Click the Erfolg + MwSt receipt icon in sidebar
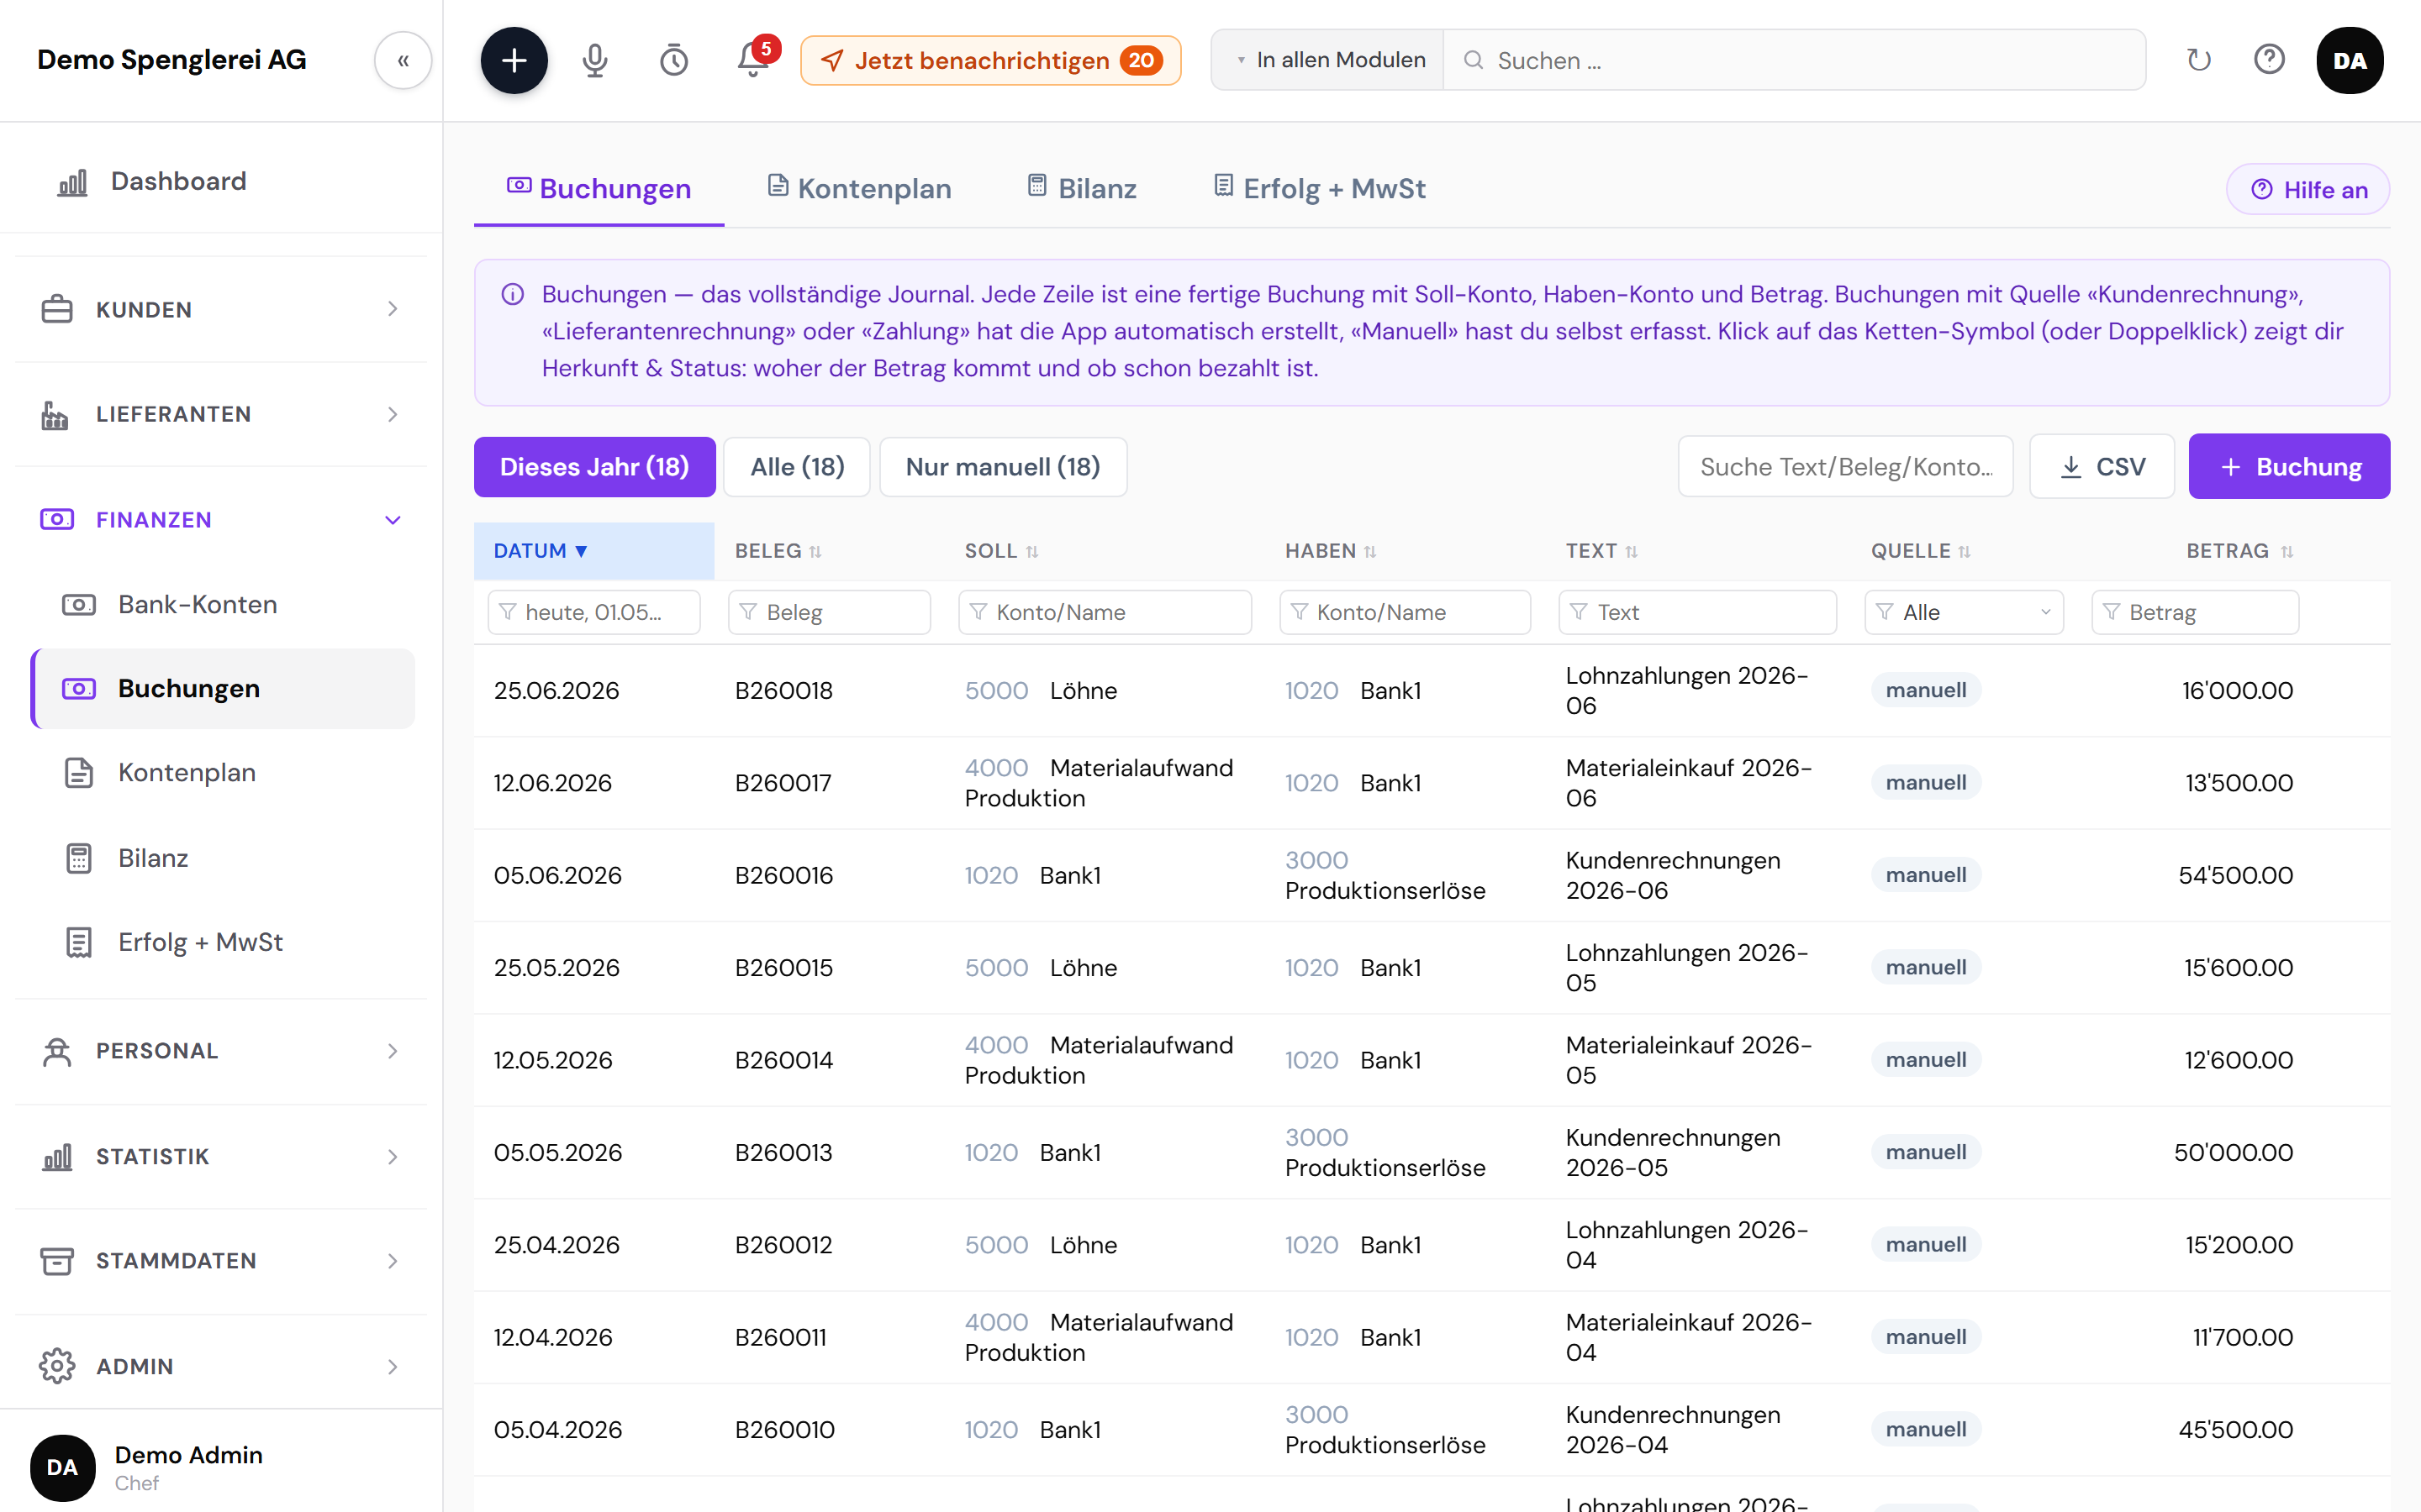This screenshot has width=2421, height=1512. coord(79,942)
